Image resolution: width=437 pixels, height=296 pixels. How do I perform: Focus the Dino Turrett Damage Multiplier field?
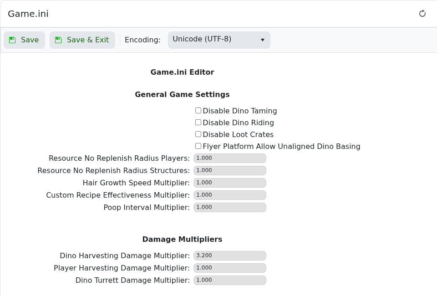pos(229,280)
